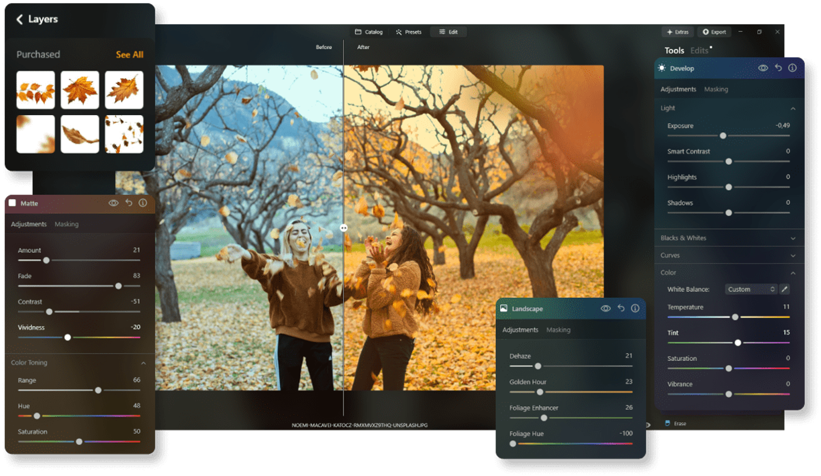Open the Presets tab at the top
The width and height of the screenshot is (821, 476).
pos(409,32)
